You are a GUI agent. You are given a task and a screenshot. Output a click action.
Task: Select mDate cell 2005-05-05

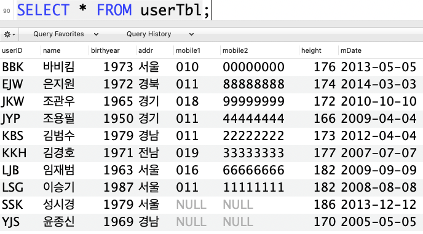coord(379,222)
